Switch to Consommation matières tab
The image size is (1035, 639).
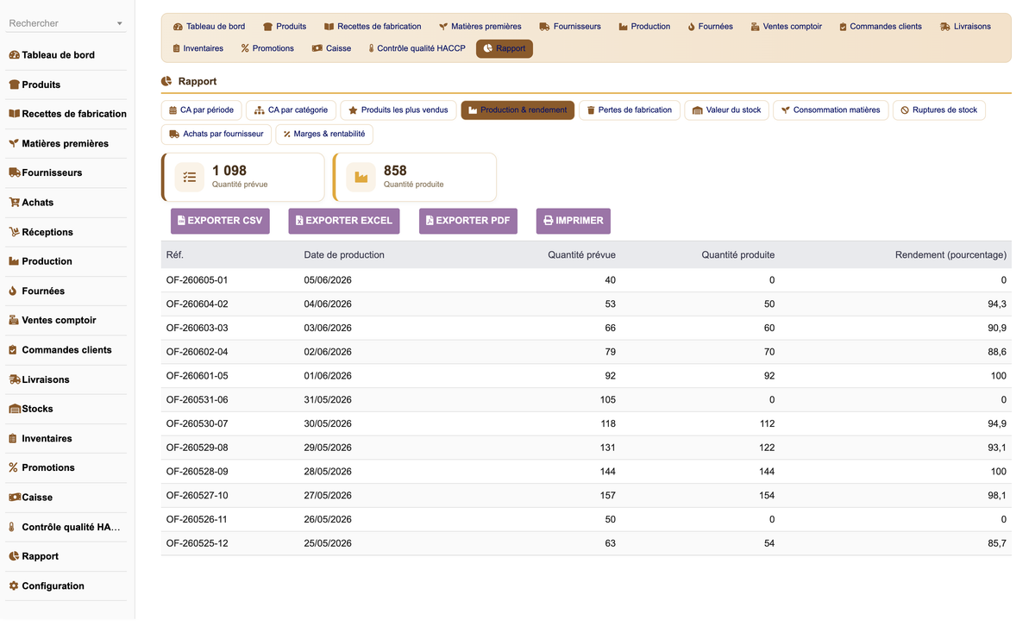pos(830,110)
